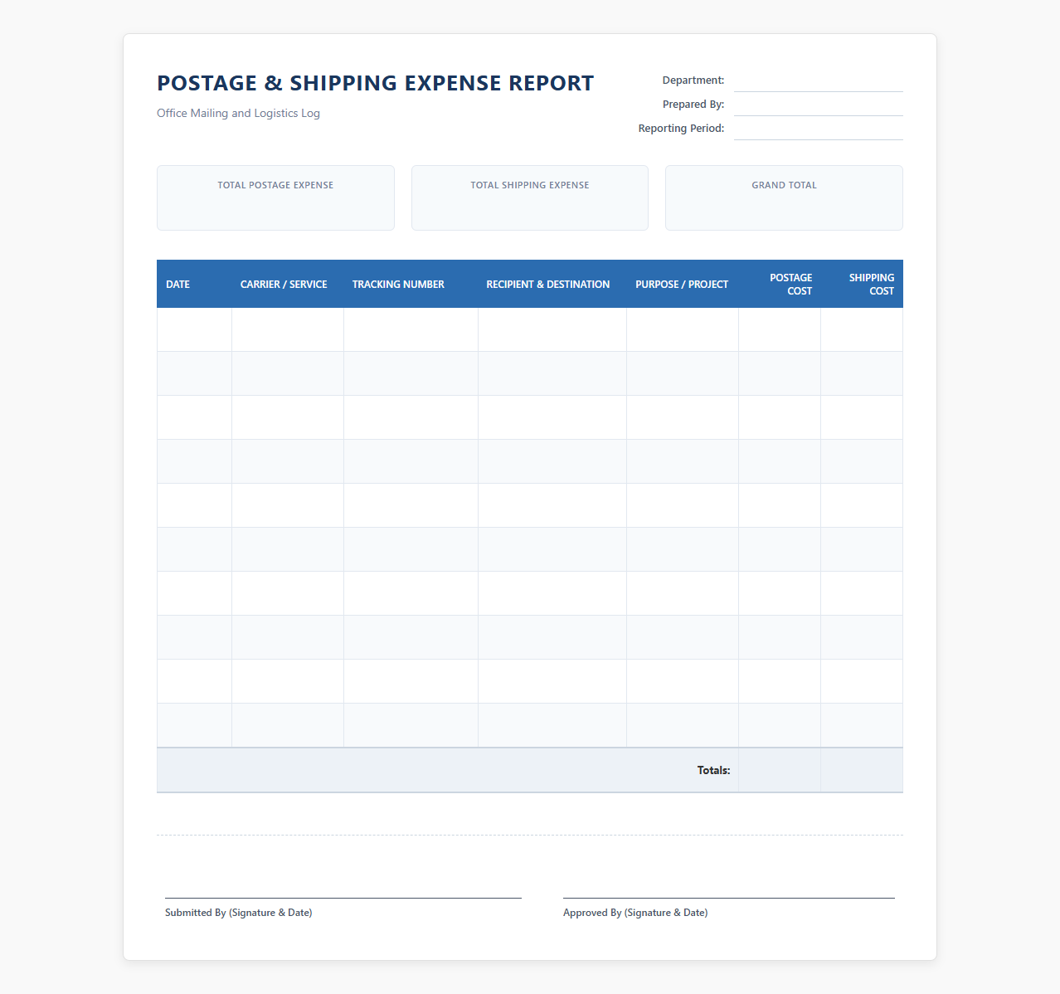1060x994 pixels.
Task: Click the Shipping Cost cell in Totals row
Action: click(x=862, y=771)
